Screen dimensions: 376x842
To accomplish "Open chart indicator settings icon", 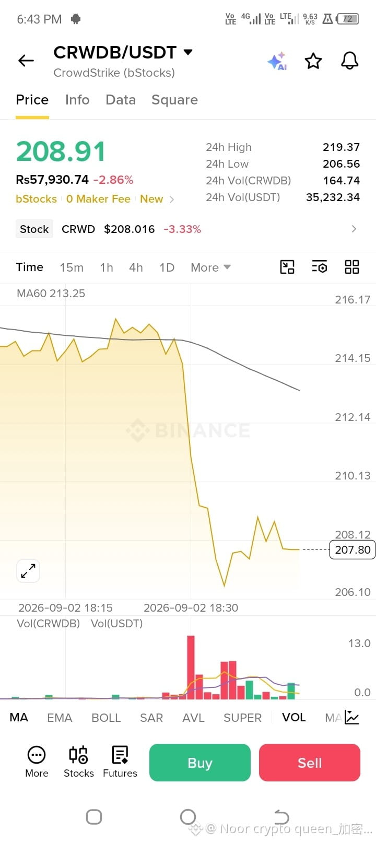I will [320, 267].
